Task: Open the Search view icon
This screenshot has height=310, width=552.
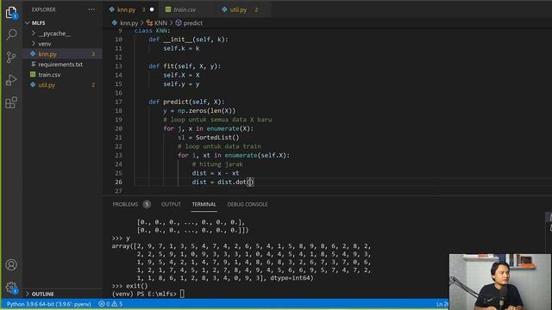Action: (11, 34)
